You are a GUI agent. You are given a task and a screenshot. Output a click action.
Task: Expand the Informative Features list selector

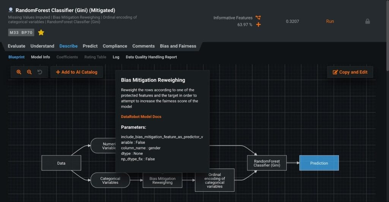[x=233, y=18]
